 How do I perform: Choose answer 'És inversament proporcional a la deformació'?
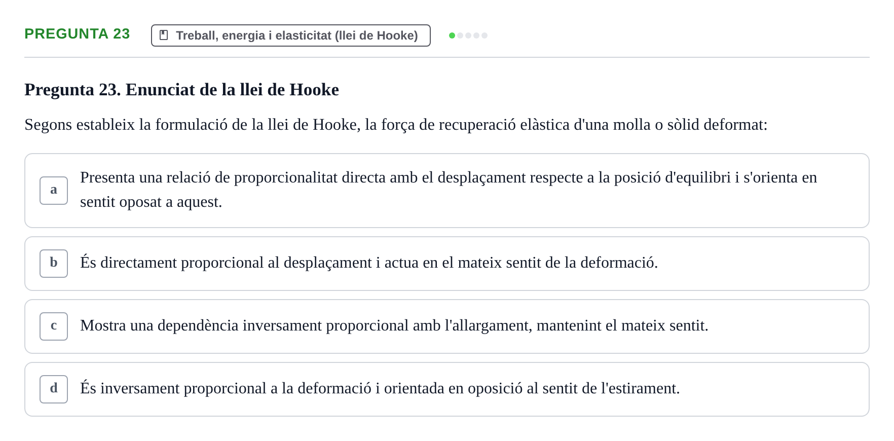(x=447, y=389)
